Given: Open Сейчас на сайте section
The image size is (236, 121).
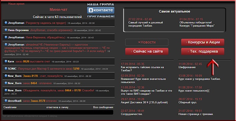Looking at the screenshot, I should pyautogui.click(x=147, y=51).
